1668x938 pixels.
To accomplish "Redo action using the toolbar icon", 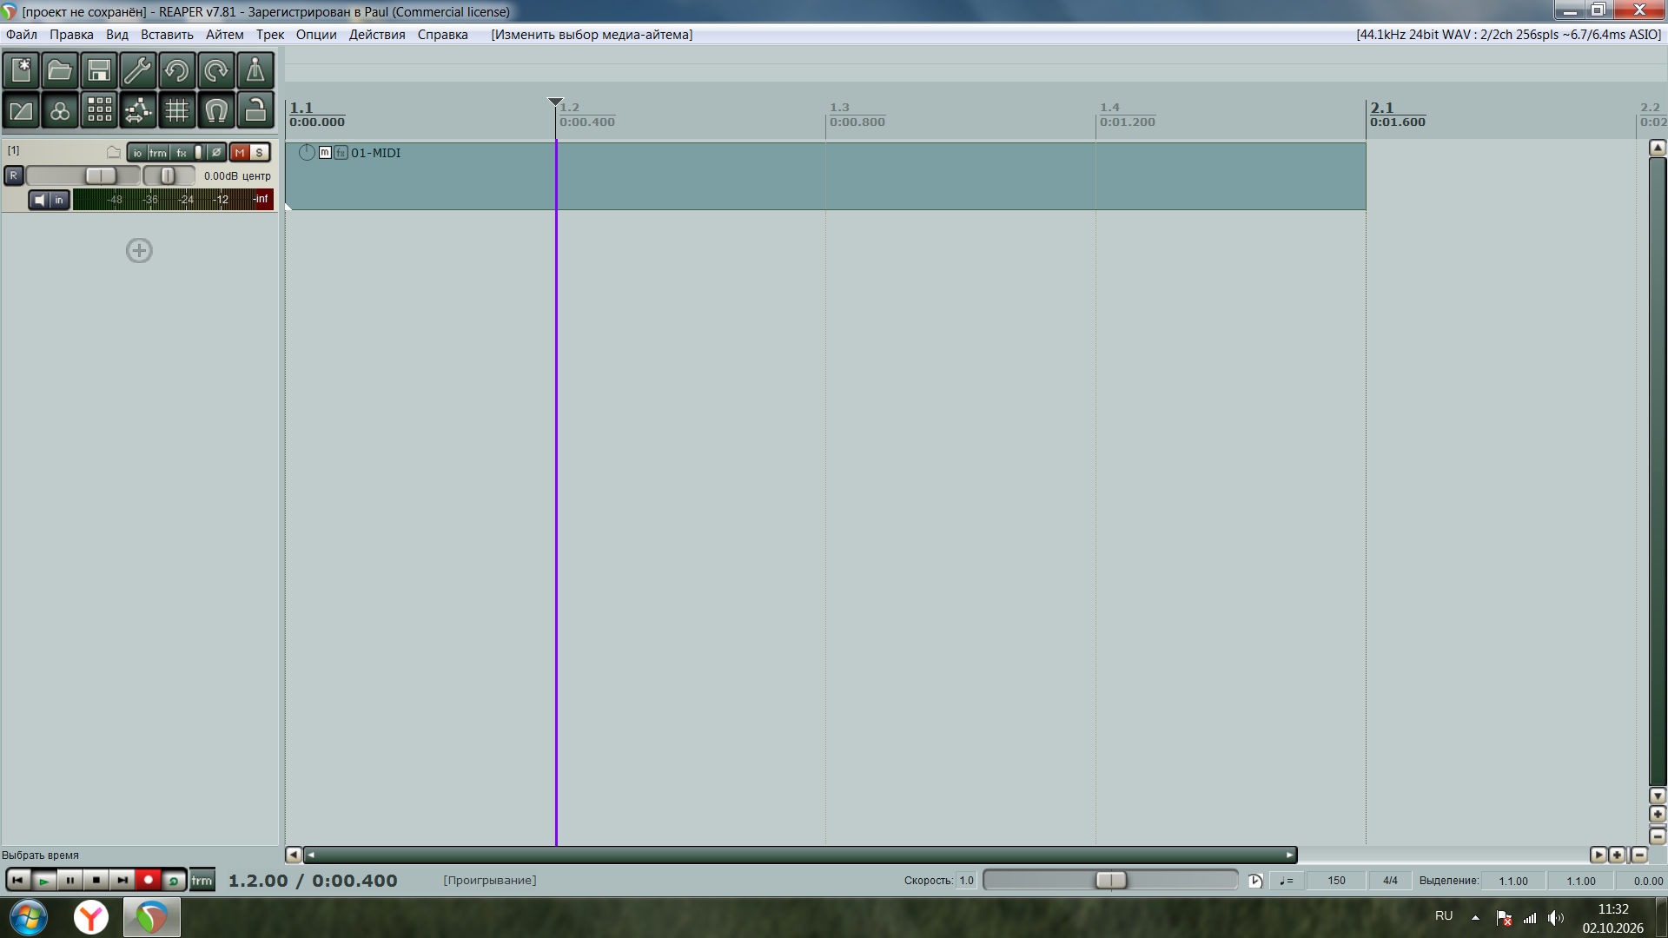I will tap(216, 70).
